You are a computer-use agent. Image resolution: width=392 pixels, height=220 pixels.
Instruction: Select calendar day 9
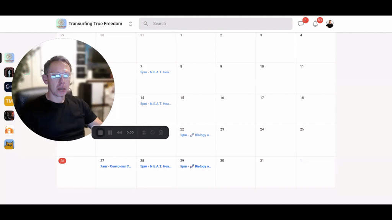click(x=221, y=66)
